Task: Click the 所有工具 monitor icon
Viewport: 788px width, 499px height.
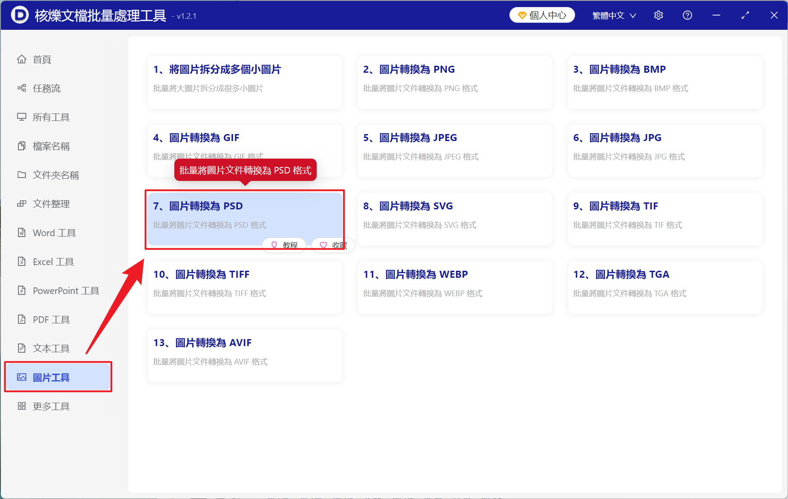Action: point(22,117)
